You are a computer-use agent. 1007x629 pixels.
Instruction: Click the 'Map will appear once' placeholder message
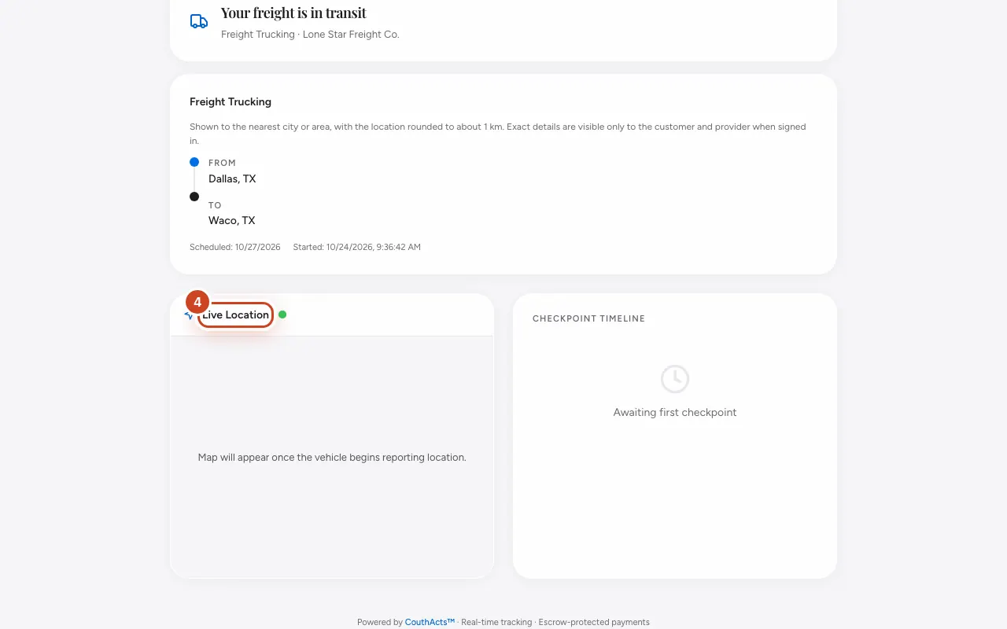pyautogui.click(x=332, y=457)
